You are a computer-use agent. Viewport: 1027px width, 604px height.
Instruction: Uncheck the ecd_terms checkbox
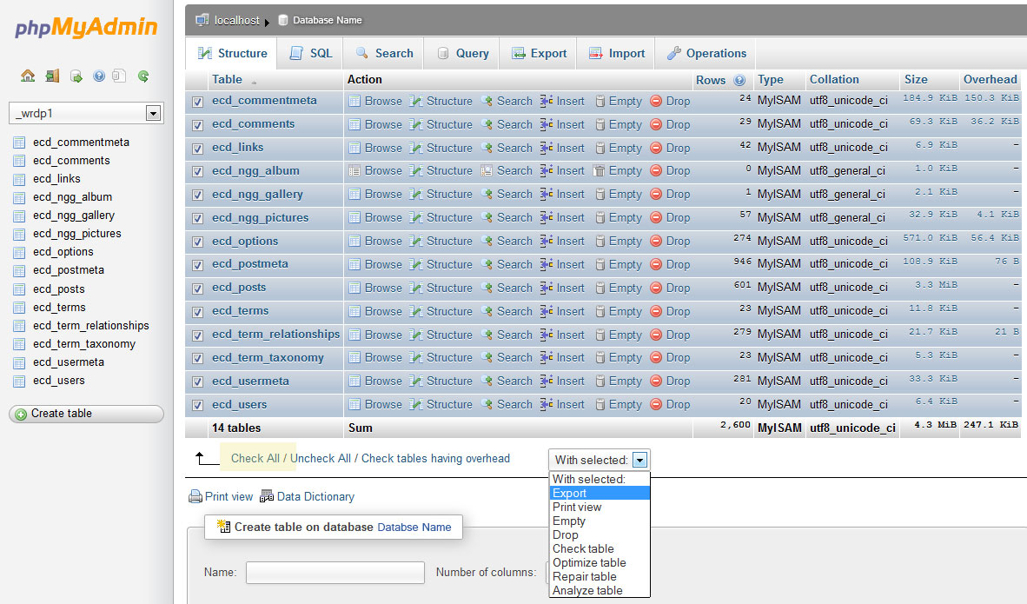198,312
